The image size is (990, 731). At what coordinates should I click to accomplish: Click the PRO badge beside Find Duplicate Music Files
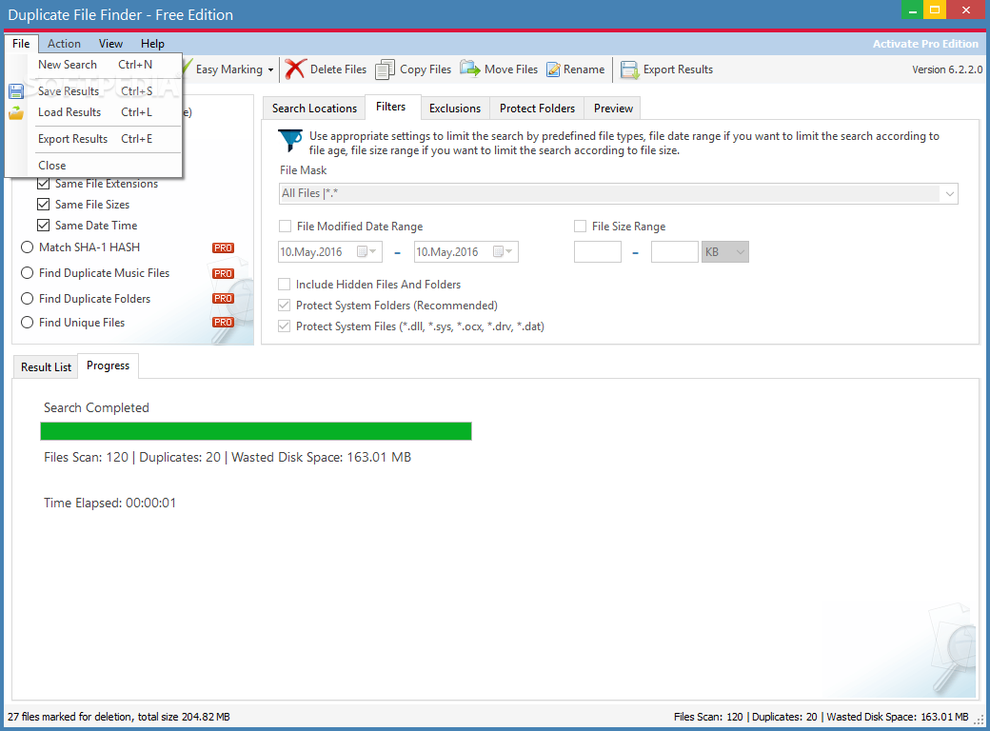pos(223,273)
